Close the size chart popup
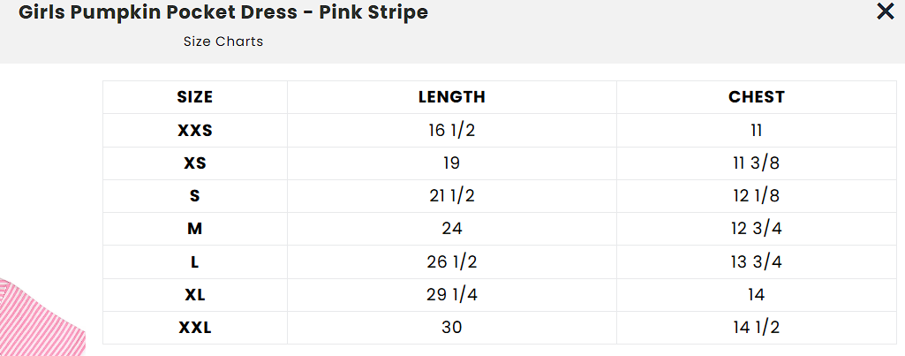This screenshot has width=905, height=356. (x=885, y=11)
